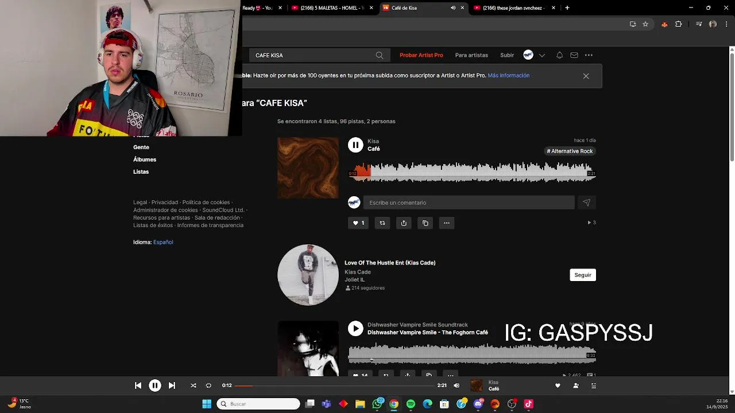Skip to previous track in player bar

[x=138, y=385]
